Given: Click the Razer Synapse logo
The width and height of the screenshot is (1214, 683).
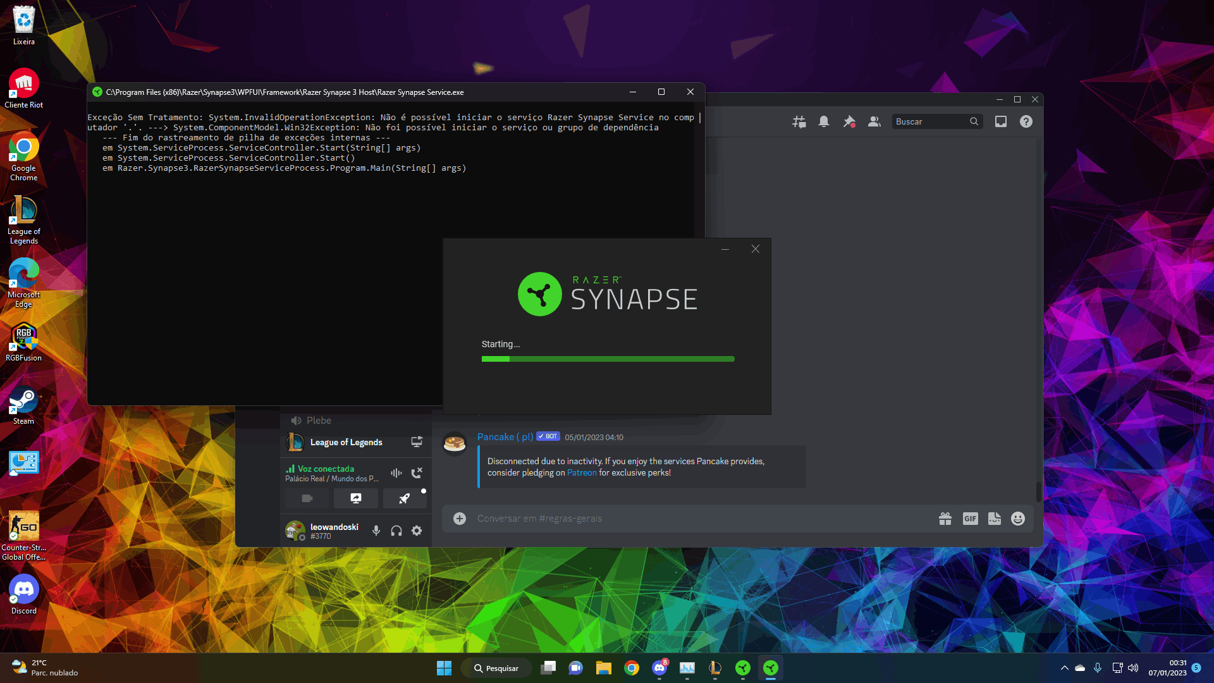Looking at the screenshot, I should coord(608,294).
